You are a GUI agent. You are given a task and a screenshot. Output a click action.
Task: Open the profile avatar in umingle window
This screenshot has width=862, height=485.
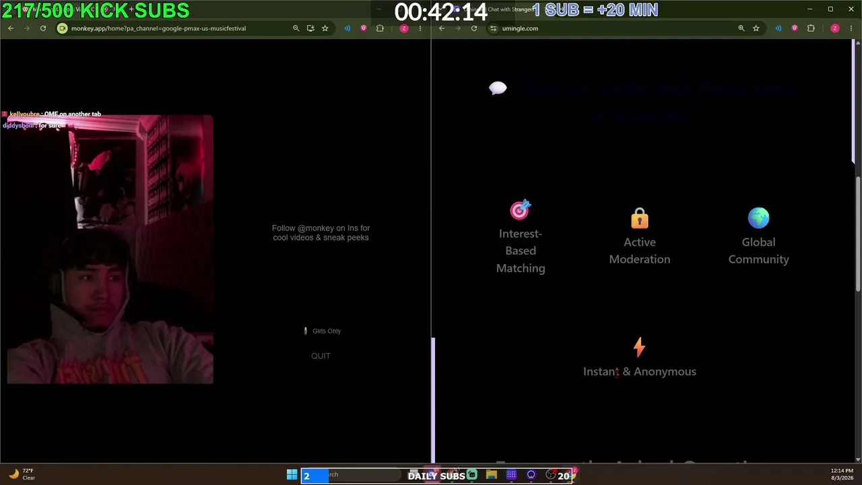click(x=835, y=28)
